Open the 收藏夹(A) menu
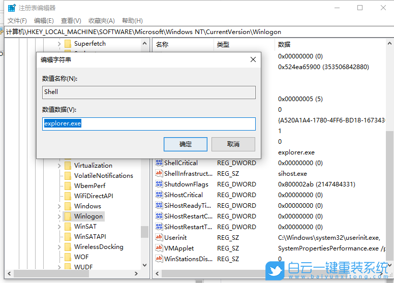 pyautogui.click(x=102, y=21)
